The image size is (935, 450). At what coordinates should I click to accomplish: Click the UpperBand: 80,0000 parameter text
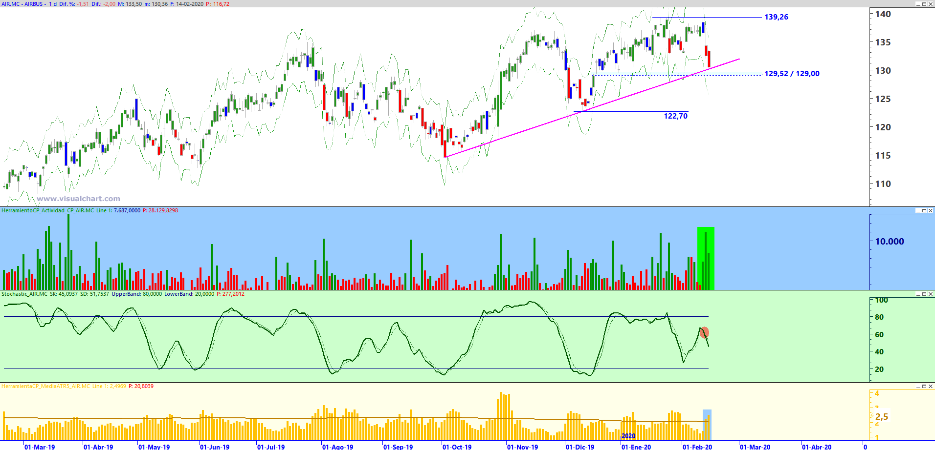[136, 294]
